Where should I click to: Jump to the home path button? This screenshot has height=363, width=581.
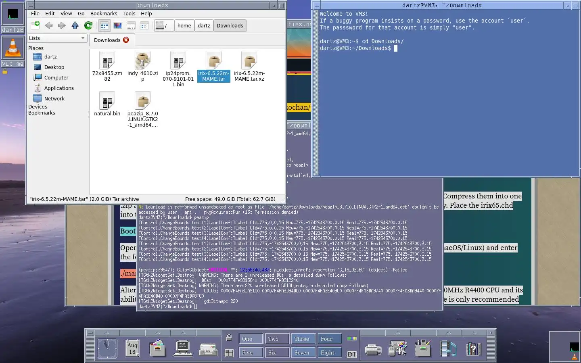184,25
